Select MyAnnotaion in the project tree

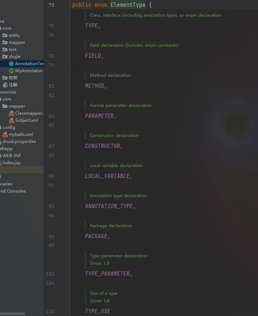click(x=29, y=71)
